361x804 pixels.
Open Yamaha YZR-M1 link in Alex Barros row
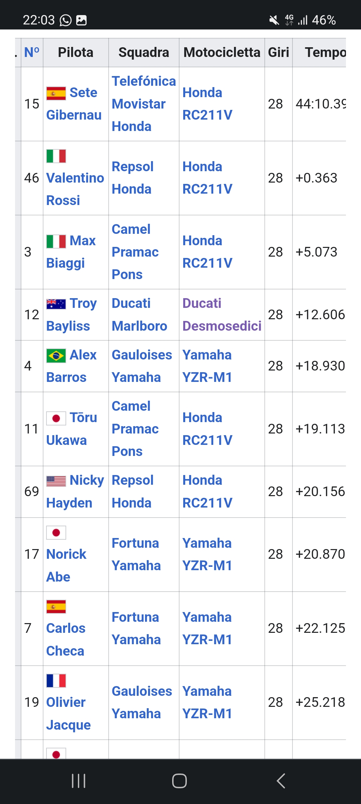pos(207,366)
